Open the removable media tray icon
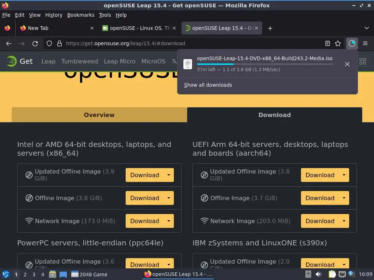The height and width of the screenshot is (280, 374). coord(308,274)
